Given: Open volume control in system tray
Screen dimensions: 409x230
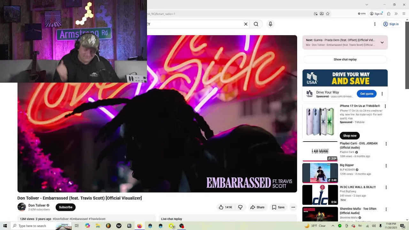Looking at the screenshot, I should pyautogui.click(x=374, y=226).
